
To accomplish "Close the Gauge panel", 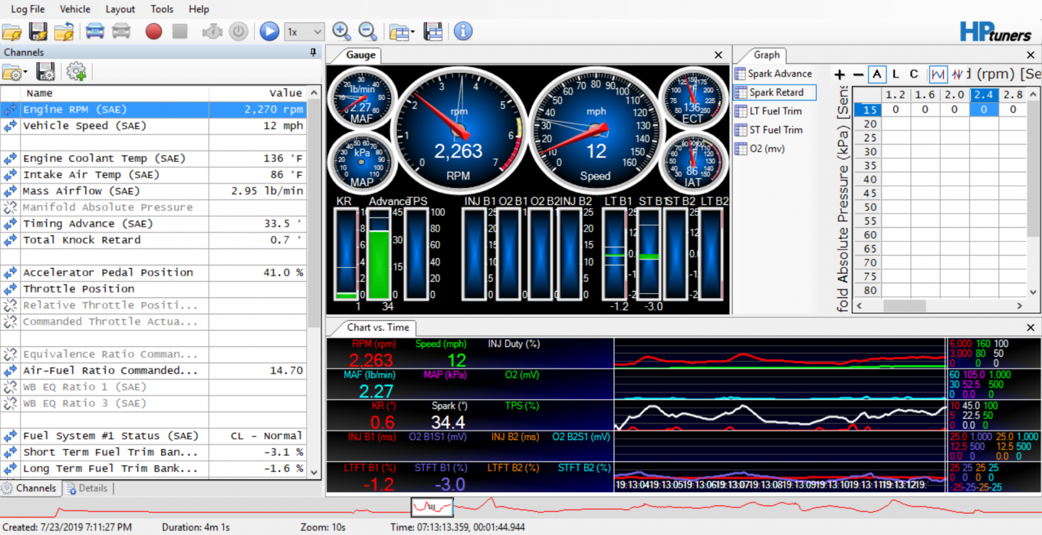I will pos(718,55).
